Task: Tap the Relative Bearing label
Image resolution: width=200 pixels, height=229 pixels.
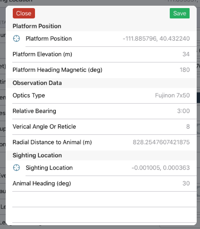Action: [x=35, y=111]
